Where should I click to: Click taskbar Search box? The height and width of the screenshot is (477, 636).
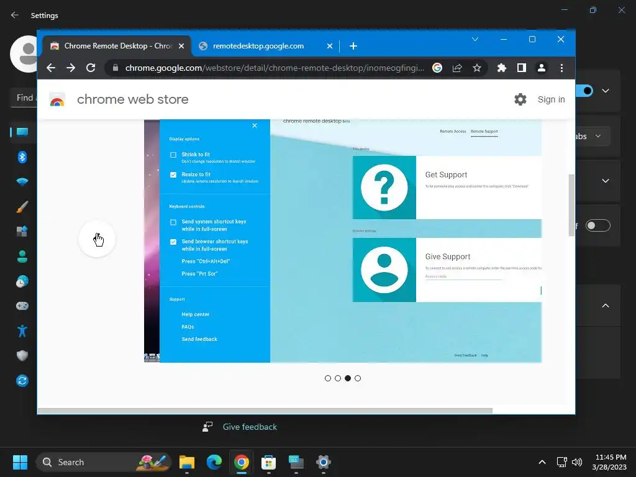pos(104,462)
